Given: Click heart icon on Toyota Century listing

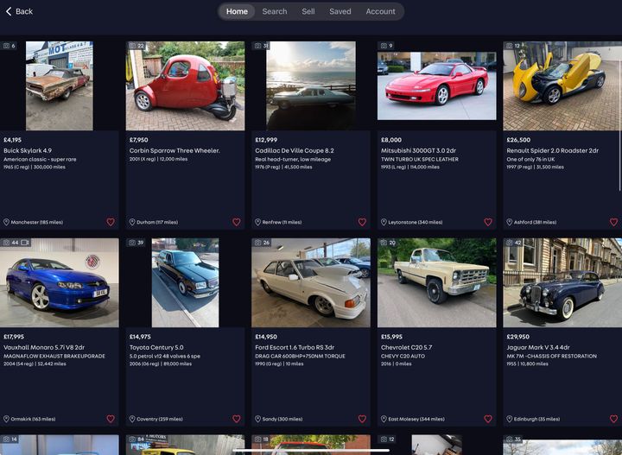Looking at the screenshot, I should pyautogui.click(x=237, y=419).
